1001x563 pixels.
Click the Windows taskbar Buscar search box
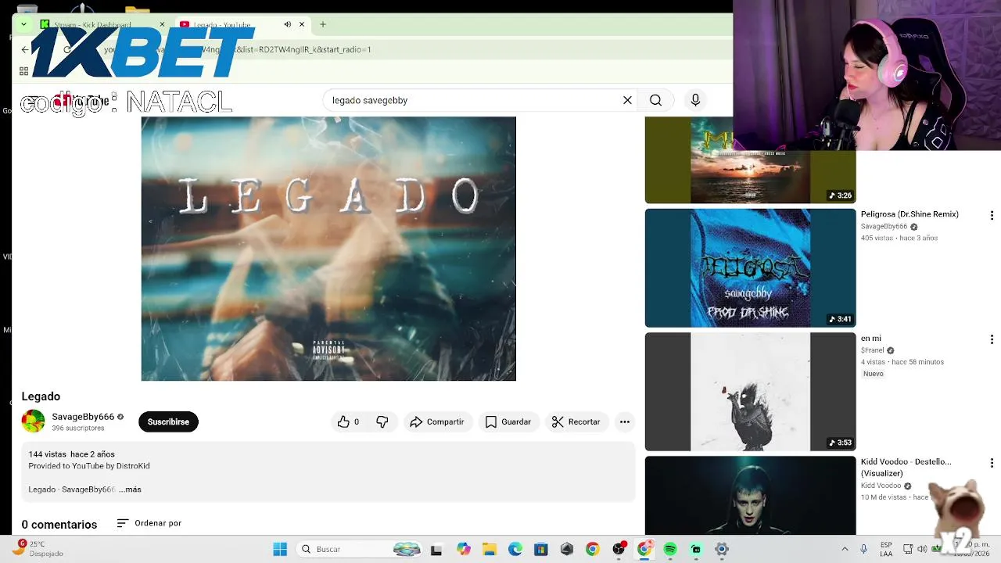pyautogui.click(x=360, y=549)
